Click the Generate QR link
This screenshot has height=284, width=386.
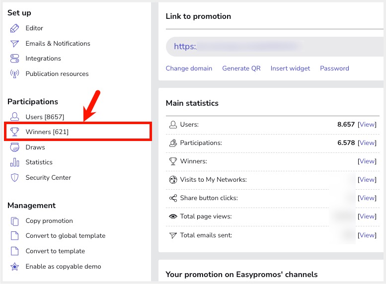pyautogui.click(x=241, y=69)
